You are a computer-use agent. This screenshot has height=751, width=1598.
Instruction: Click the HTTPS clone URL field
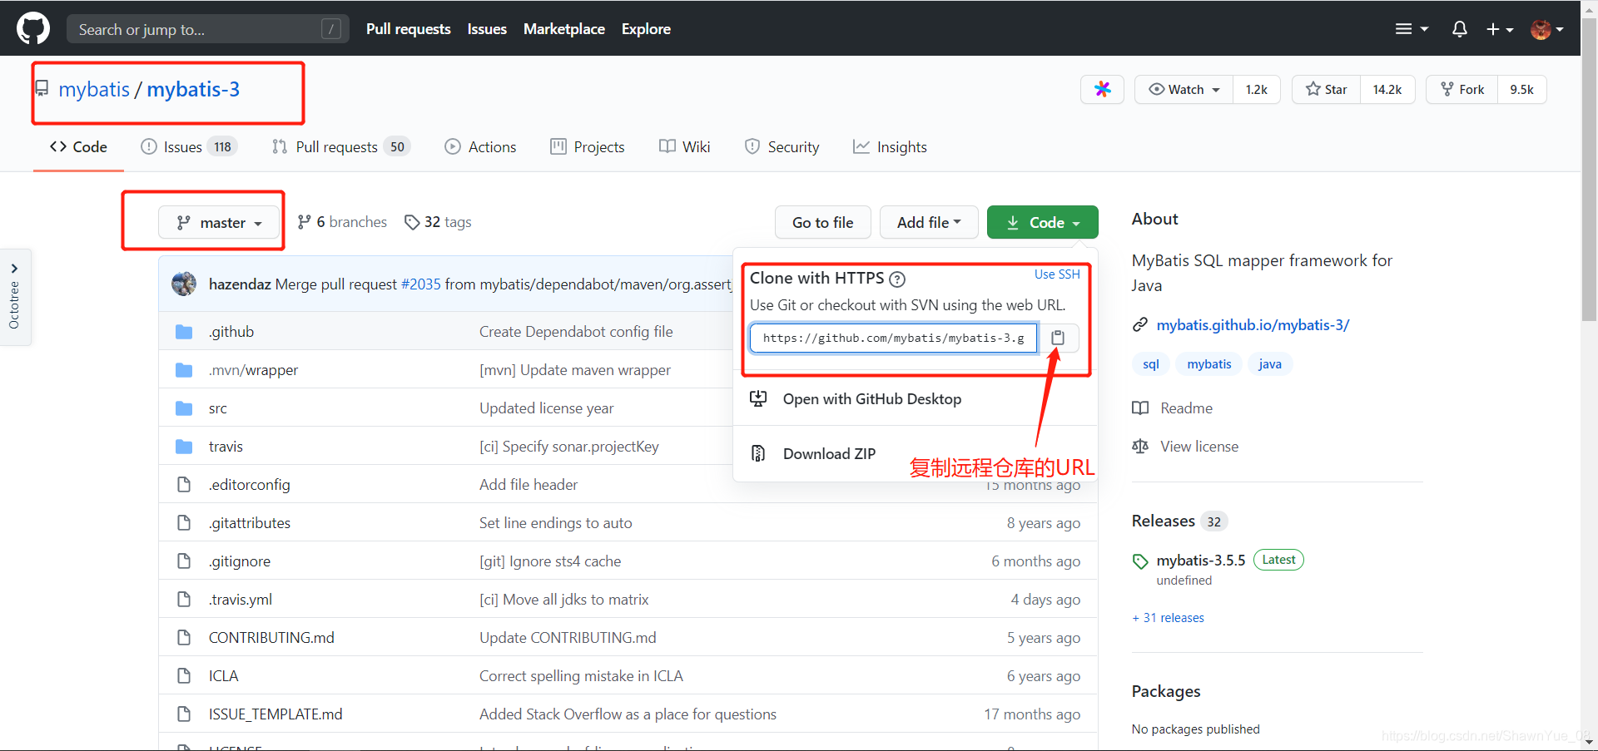coord(894,338)
